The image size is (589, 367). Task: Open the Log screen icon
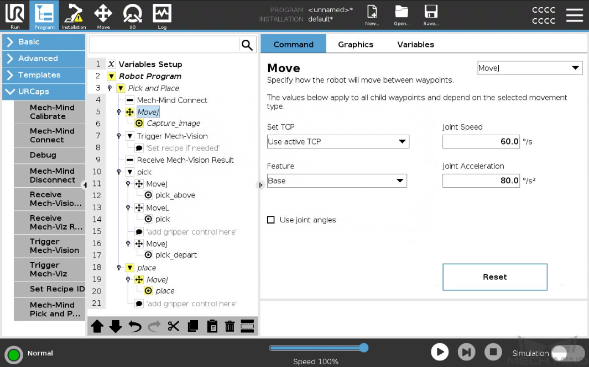coord(162,15)
